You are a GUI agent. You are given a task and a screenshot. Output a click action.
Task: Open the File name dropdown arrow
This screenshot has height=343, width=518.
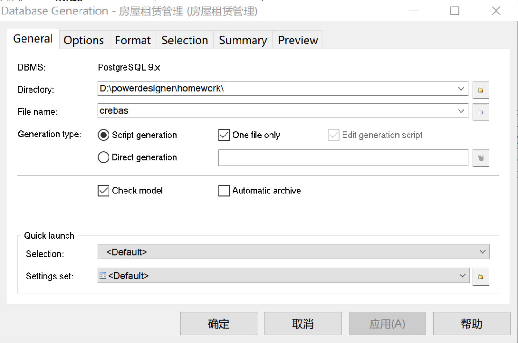(x=461, y=111)
